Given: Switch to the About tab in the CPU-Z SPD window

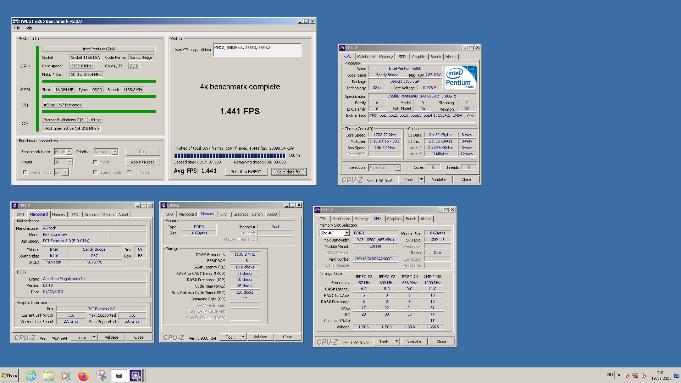Looking at the screenshot, I should 426,219.
